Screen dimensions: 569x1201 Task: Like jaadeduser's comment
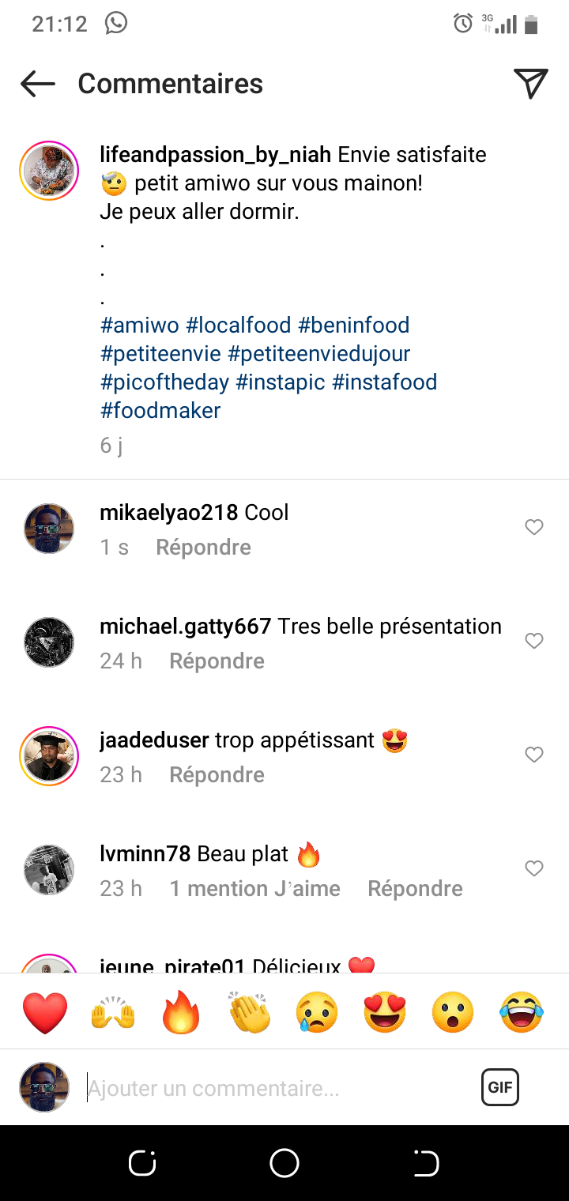[534, 755]
